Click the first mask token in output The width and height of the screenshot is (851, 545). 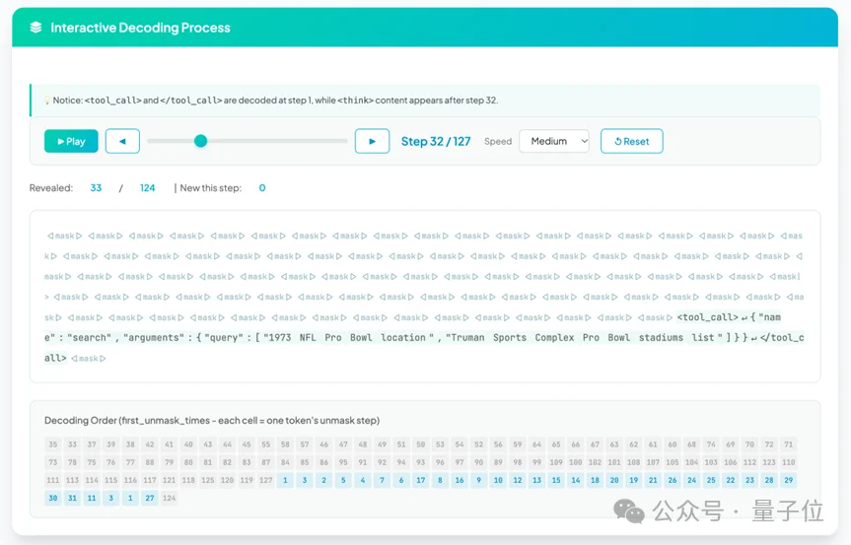point(63,237)
